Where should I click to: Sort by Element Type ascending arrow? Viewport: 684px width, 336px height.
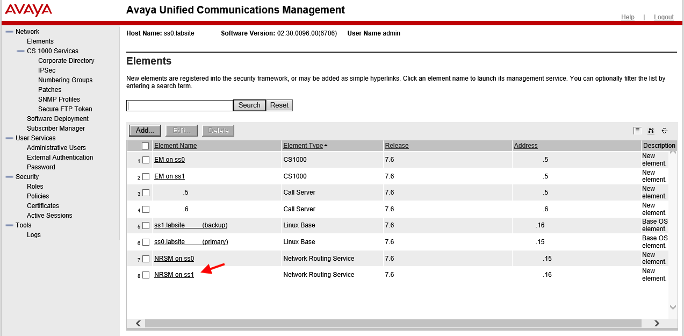(x=326, y=146)
